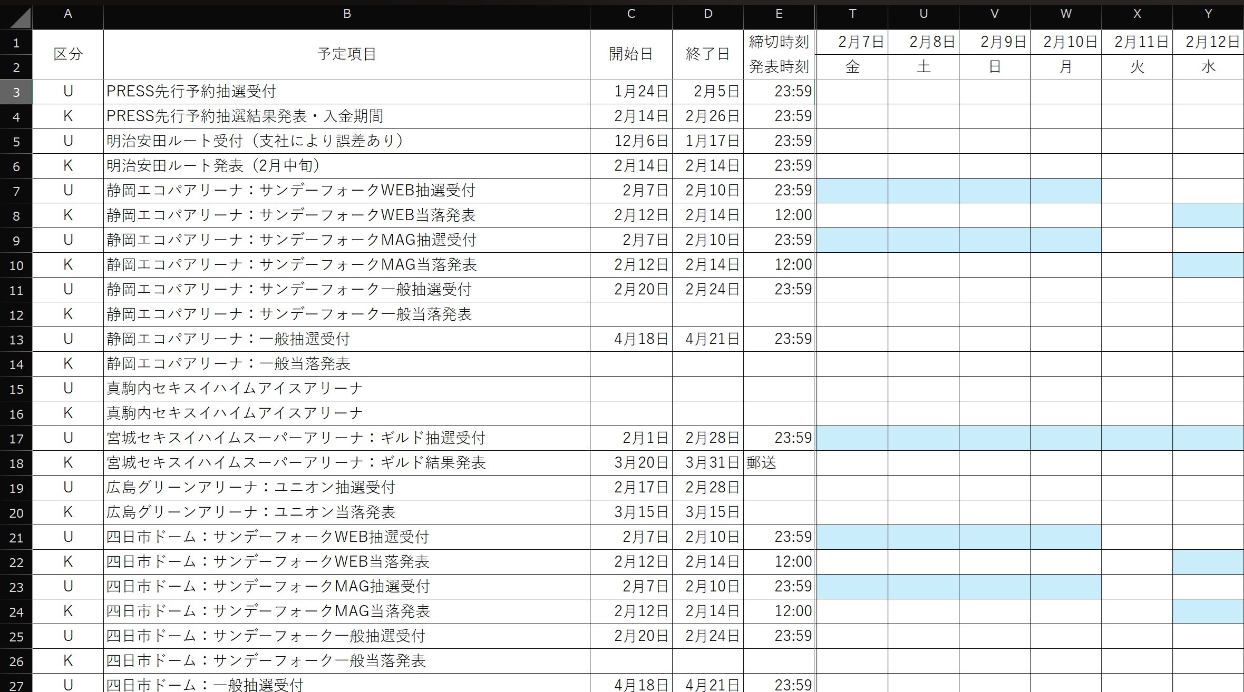Select row 26 header
This screenshot has height=692, width=1244.
(x=16, y=661)
